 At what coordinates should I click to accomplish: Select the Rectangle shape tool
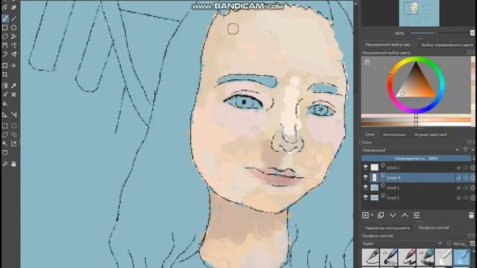pos(5,28)
